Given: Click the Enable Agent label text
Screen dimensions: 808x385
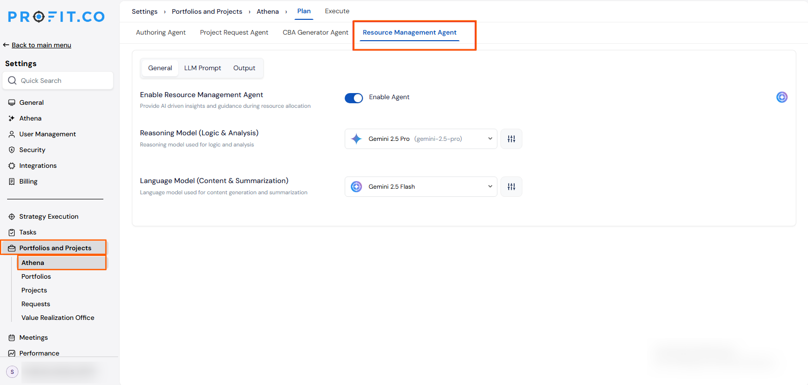Looking at the screenshot, I should 389,97.
